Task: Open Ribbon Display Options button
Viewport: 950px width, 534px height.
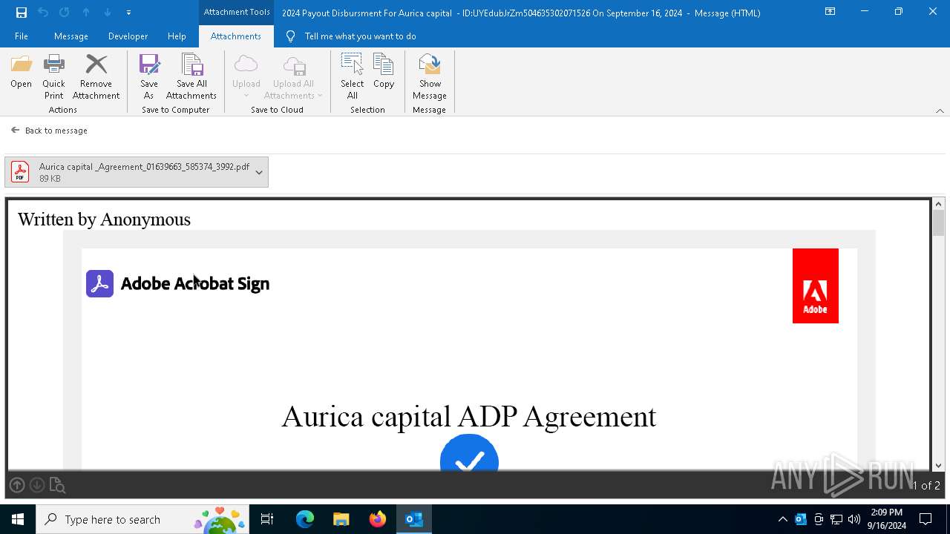Action: tap(830, 12)
